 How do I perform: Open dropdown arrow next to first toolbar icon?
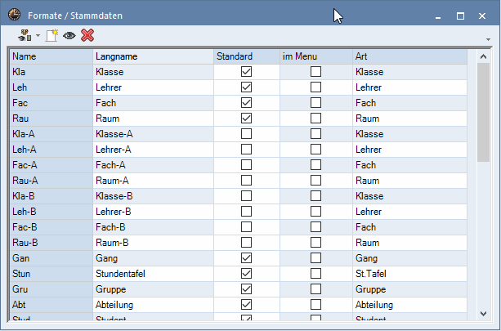[38, 36]
